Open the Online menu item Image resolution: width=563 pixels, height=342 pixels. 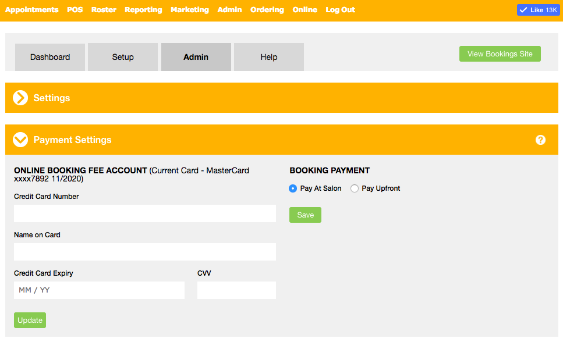tap(305, 10)
